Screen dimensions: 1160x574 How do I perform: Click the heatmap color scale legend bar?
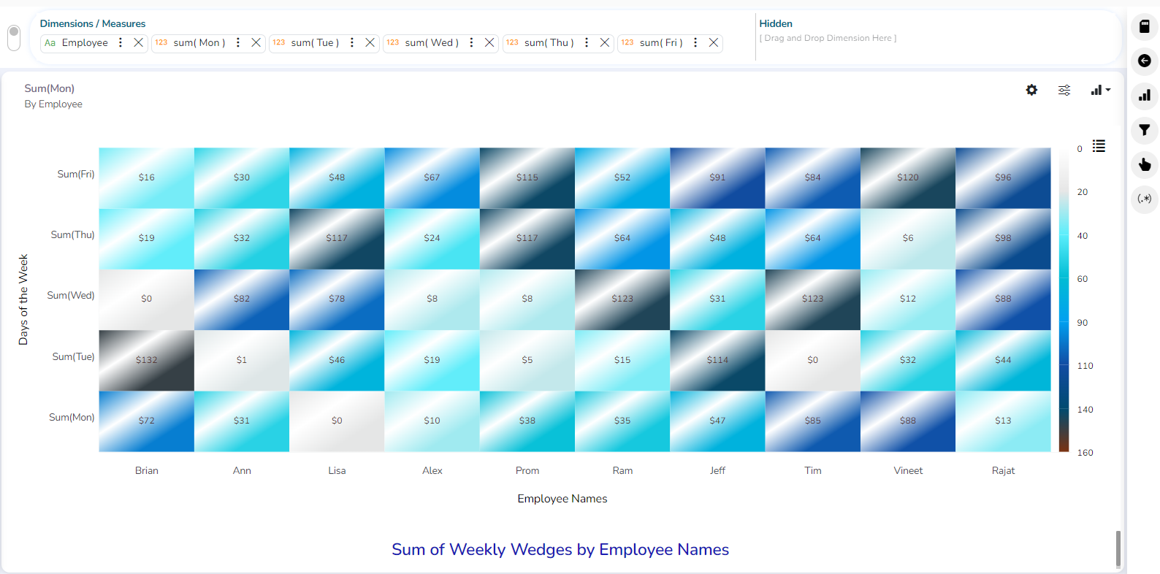1064,300
